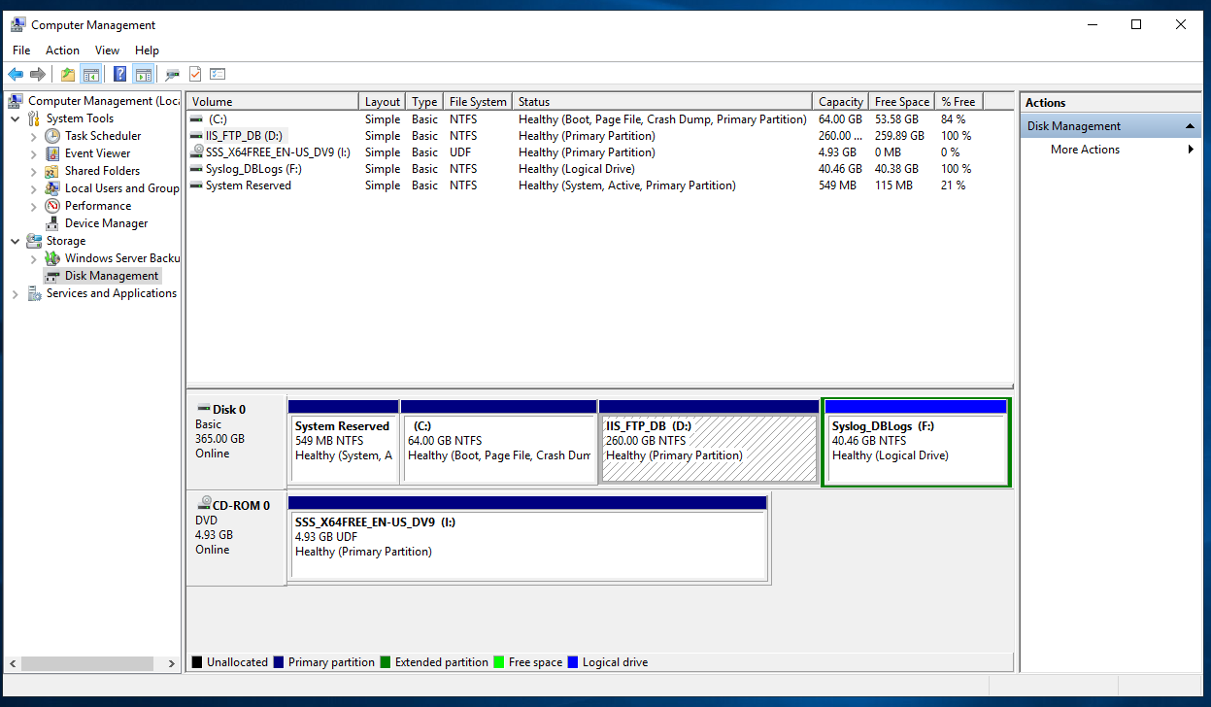The image size is (1211, 707).
Task: Click Services and Applications icon in tree
Action: [x=34, y=293]
